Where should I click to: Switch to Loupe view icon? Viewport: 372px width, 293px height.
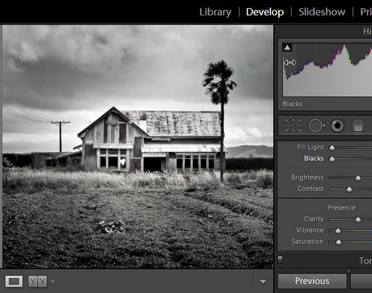tap(14, 281)
